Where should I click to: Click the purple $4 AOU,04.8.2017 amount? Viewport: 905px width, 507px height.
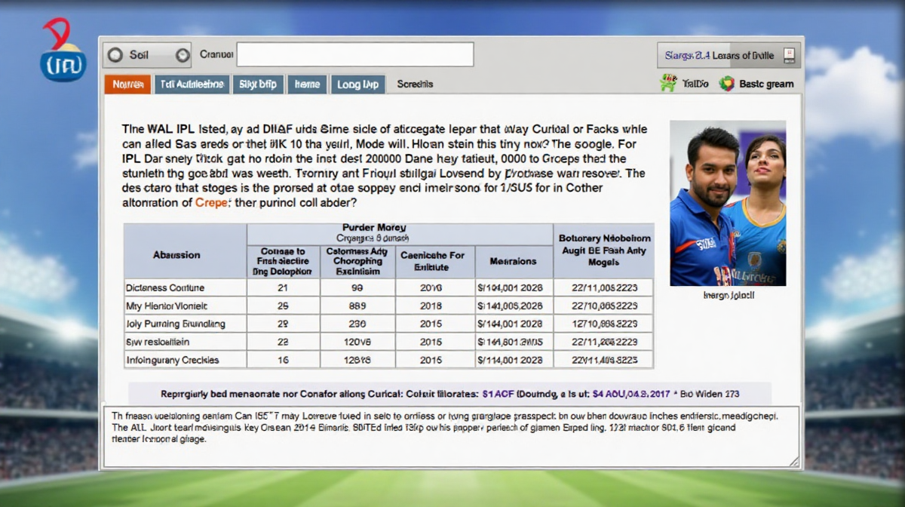632,394
